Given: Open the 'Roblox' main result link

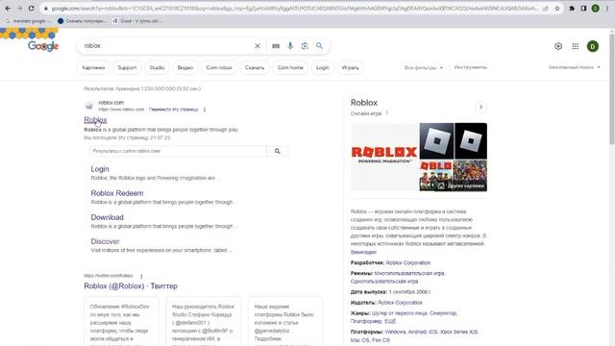Looking at the screenshot, I should point(95,120).
